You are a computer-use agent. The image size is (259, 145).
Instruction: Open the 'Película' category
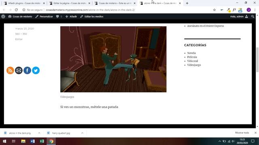[x=192, y=57]
